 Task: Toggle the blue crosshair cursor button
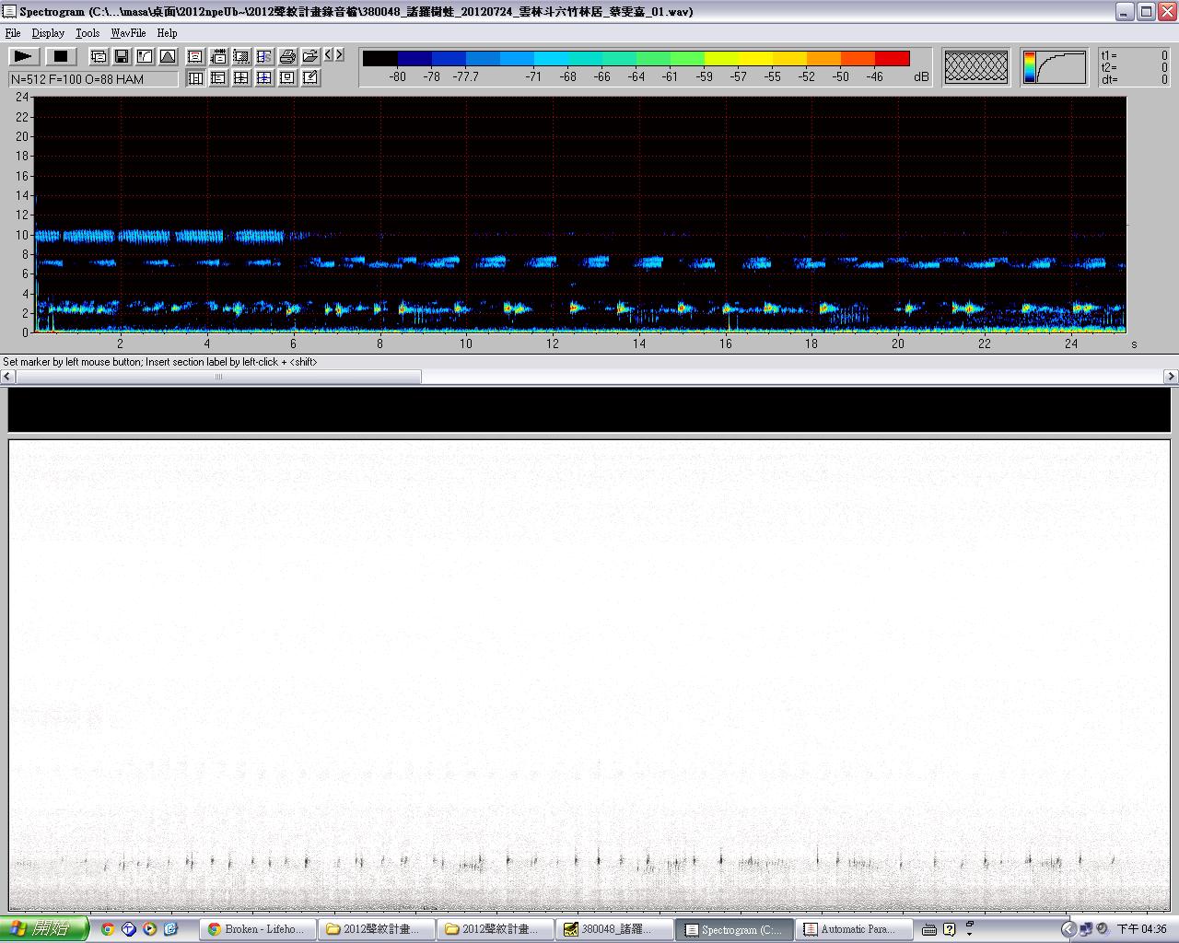[264, 78]
